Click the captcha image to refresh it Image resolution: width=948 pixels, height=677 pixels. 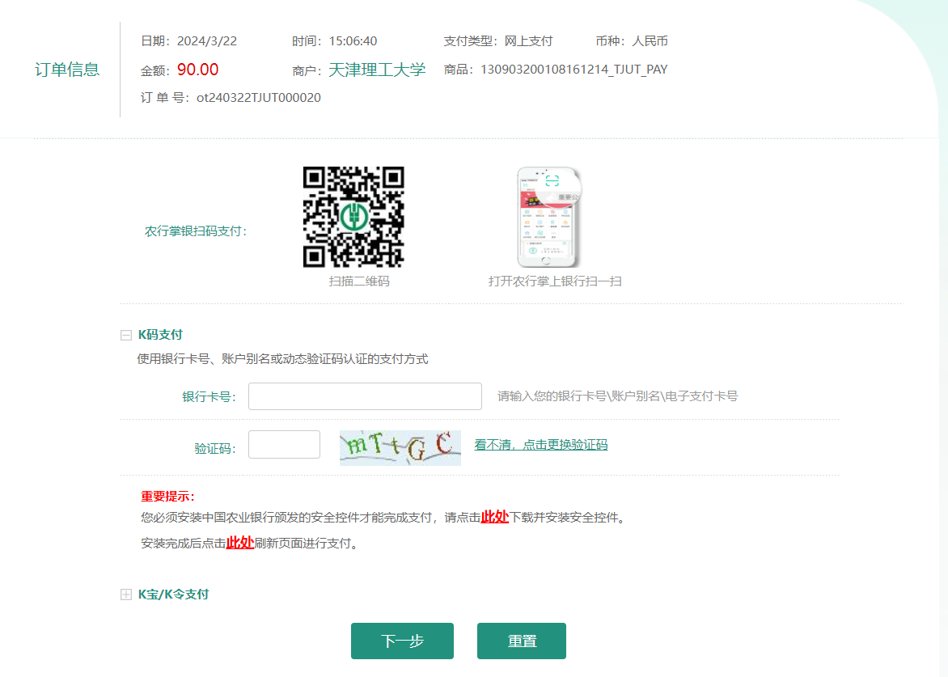(x=400, y=447)
